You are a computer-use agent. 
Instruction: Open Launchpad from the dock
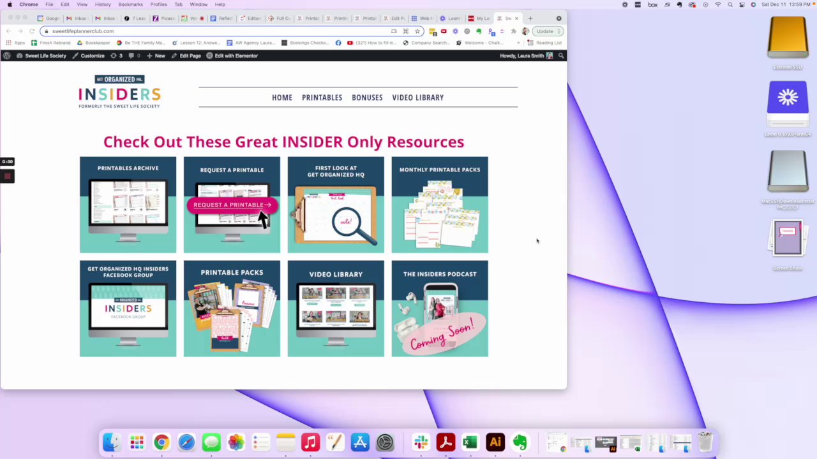[x=137, y=442]
